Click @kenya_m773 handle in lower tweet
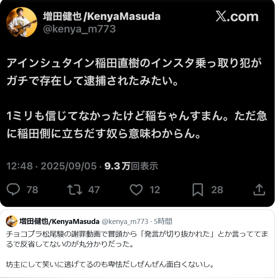This screenshot has width=275, height=278. point(125,222)
